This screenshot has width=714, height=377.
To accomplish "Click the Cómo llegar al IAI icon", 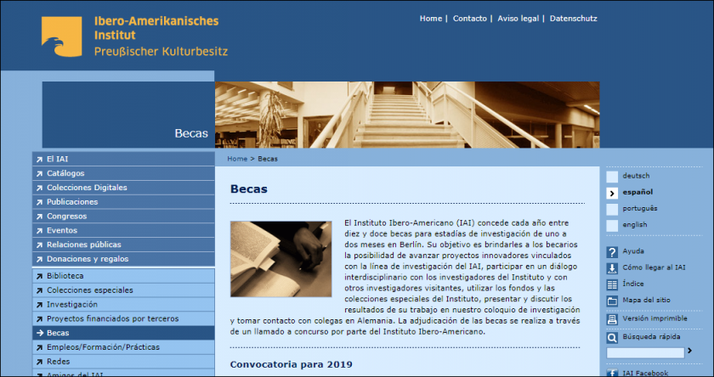I will pyautogui.click(x=612, y=268).
